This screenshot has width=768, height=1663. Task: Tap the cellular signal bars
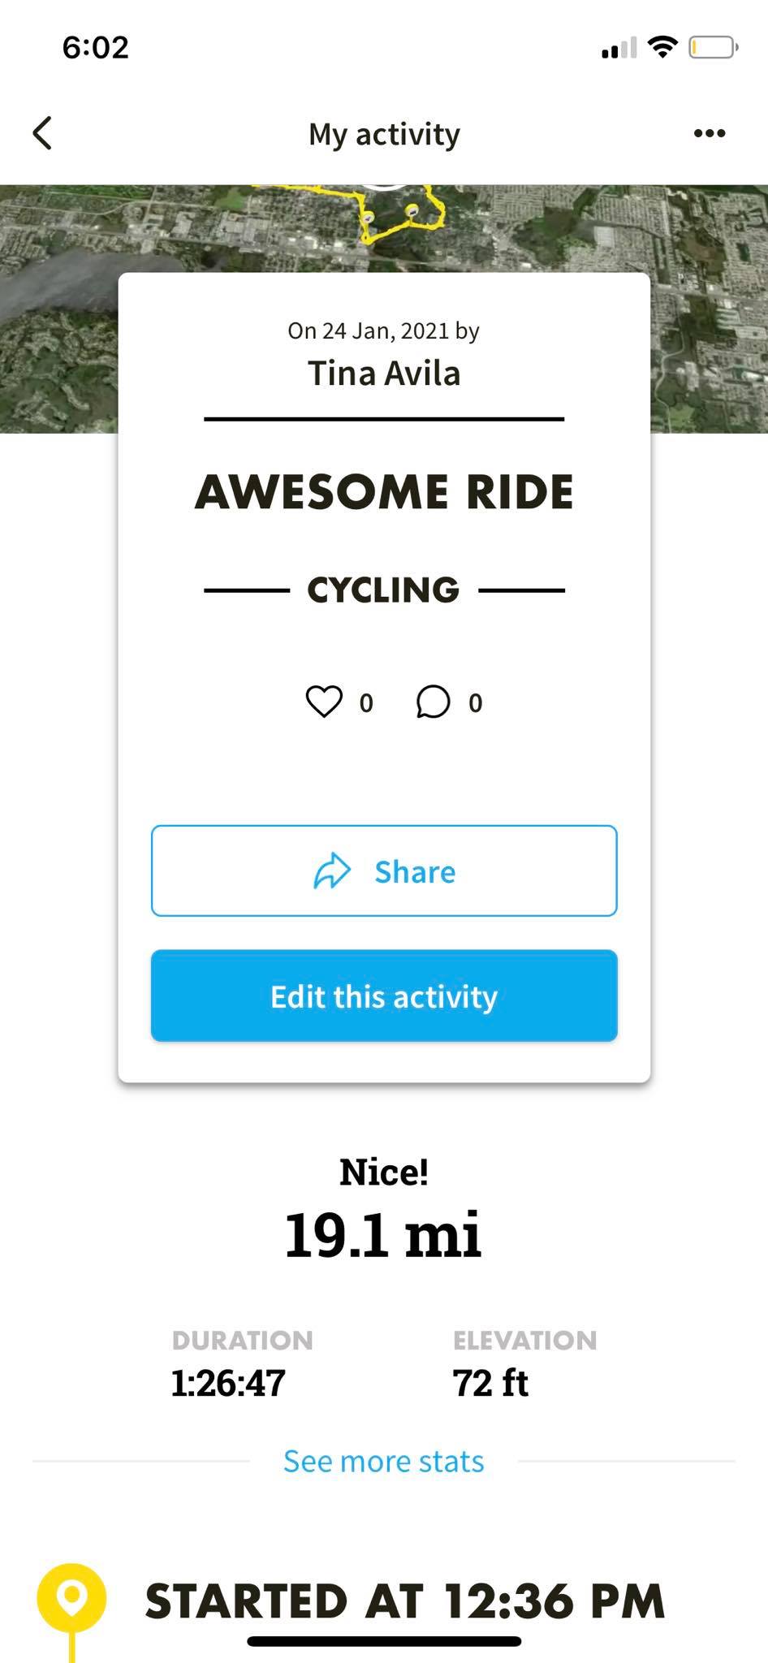(619, 49)
